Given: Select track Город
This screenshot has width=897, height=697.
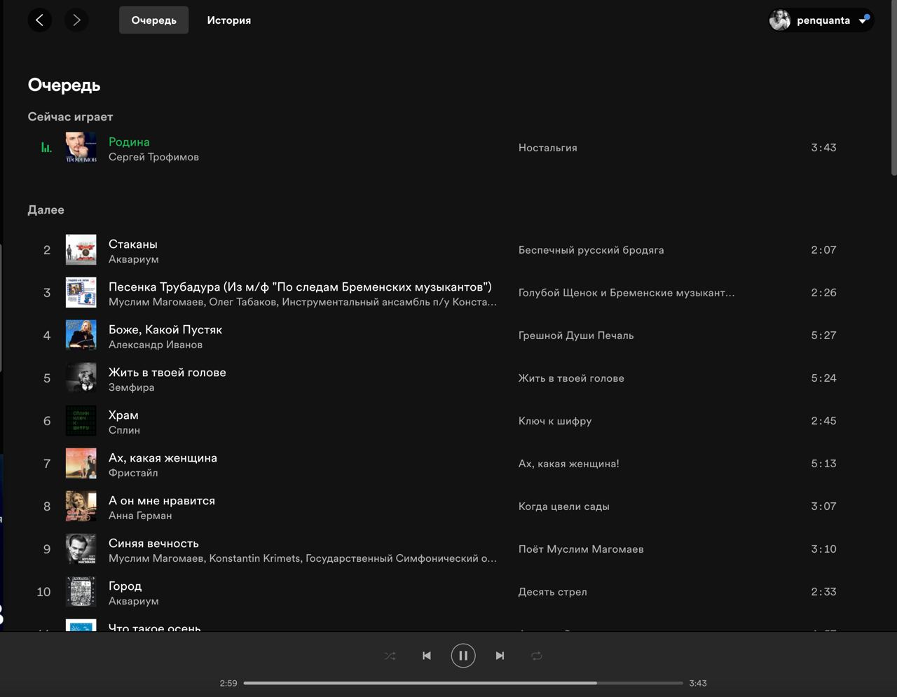Looking at the screenshot, I should 125,586.
